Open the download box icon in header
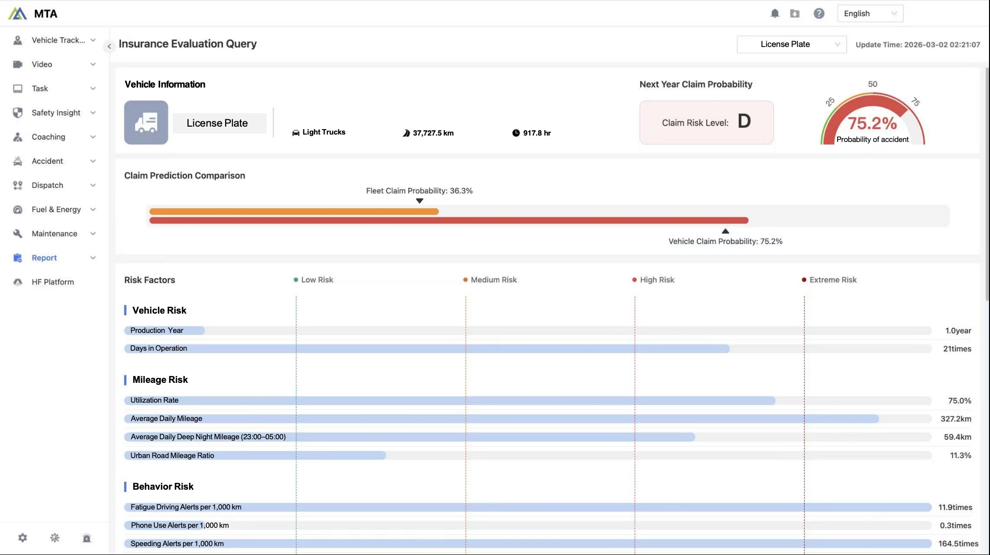This screenshot has width=990, height=555. pyautogui.click(x=795, y=13)
